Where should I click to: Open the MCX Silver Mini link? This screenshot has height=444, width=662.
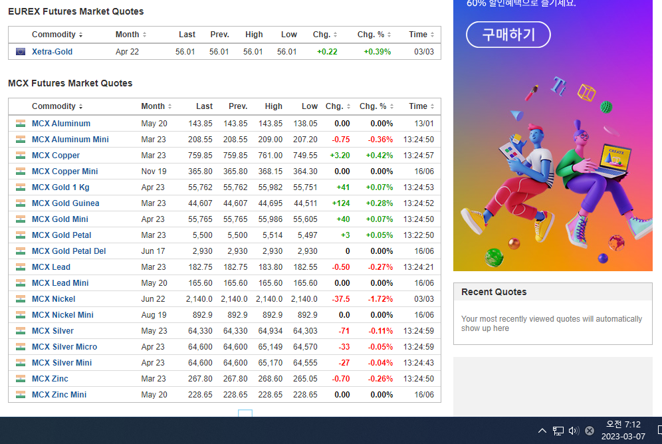[x=62, y=362]
